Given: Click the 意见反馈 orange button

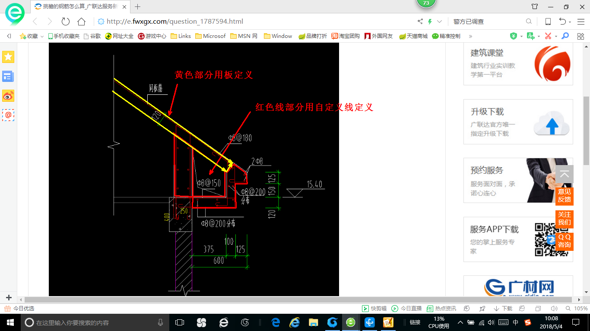Looking at the screenshot, I should 565,195.
